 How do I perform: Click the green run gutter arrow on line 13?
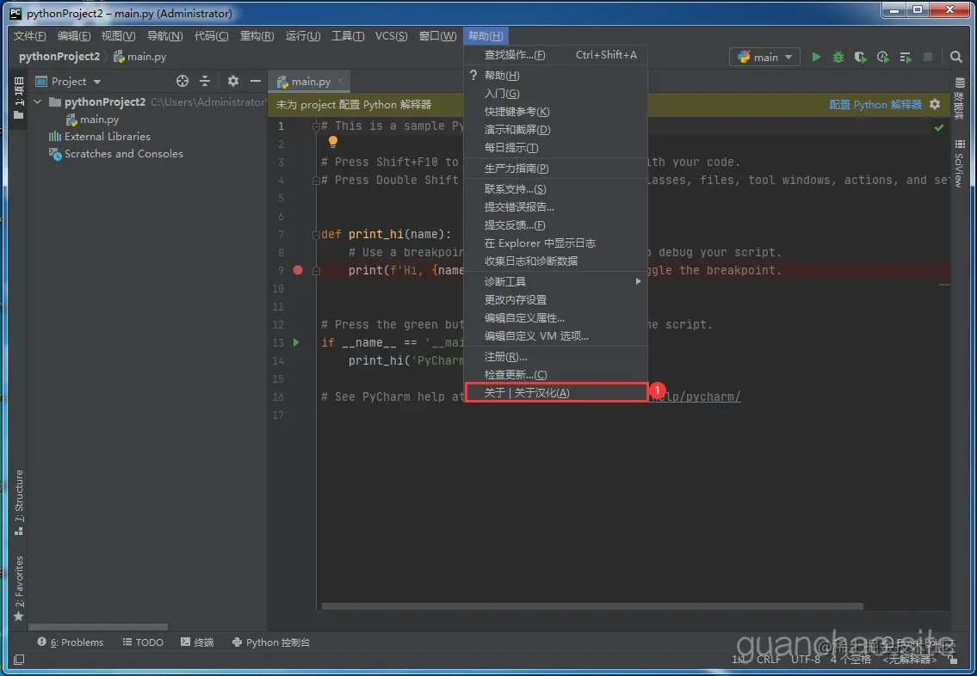click(297, 342)
